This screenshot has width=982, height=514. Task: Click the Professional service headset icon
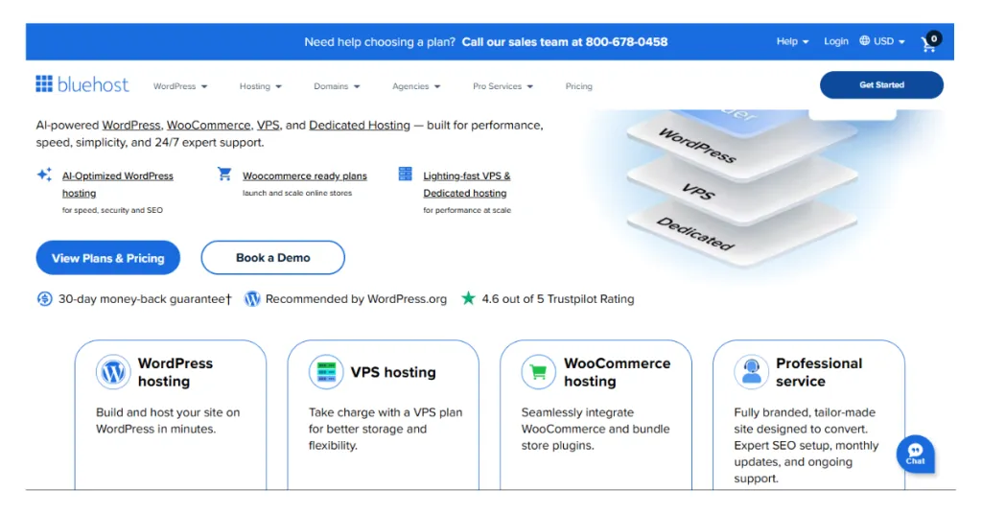pos(752,372)
